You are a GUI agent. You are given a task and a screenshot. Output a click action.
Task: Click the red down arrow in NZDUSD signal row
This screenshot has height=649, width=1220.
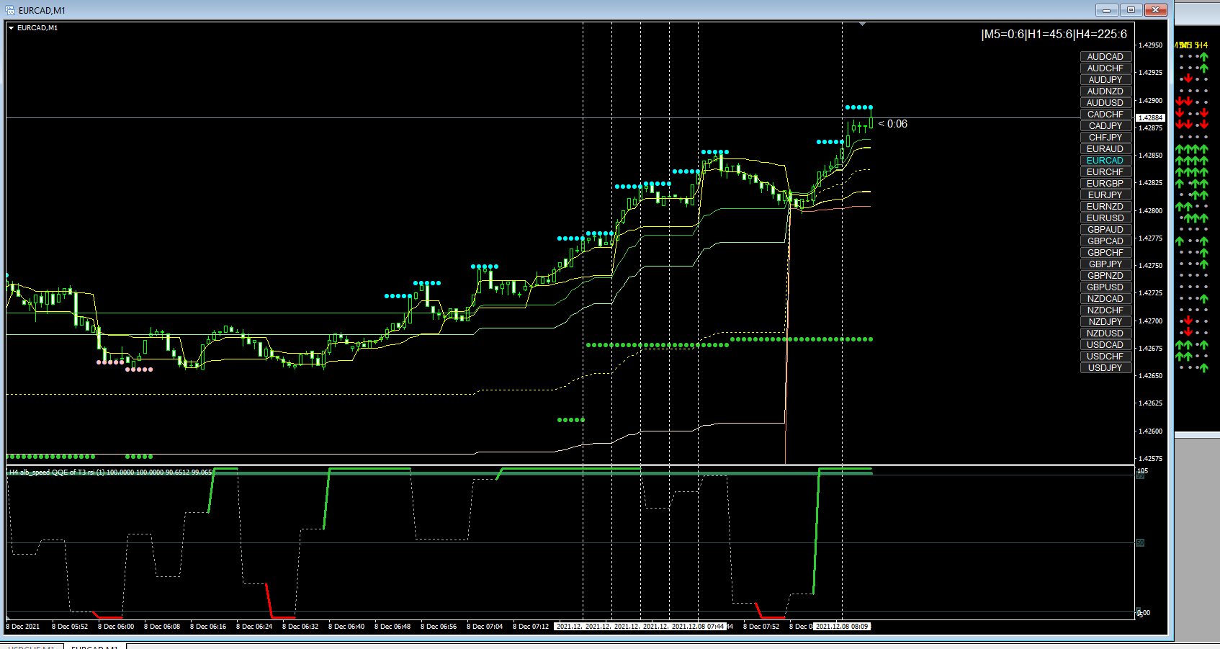1188,333
